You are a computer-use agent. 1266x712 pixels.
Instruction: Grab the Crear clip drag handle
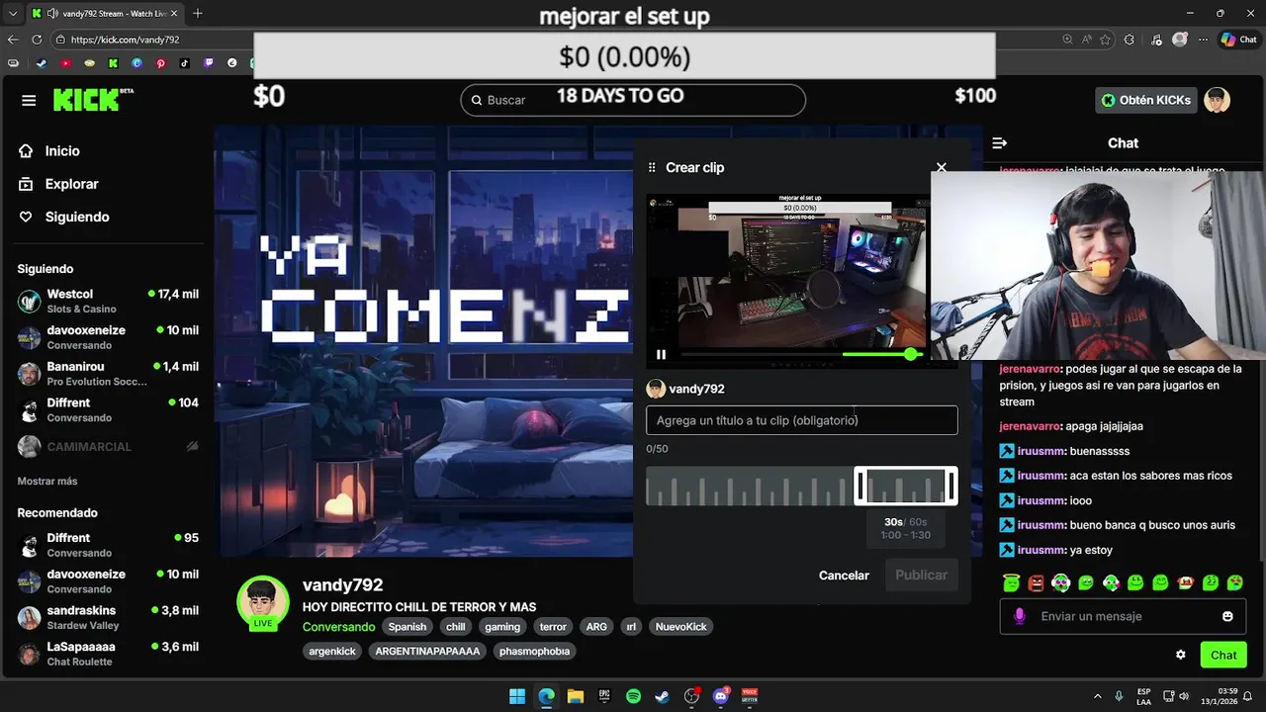652,168
